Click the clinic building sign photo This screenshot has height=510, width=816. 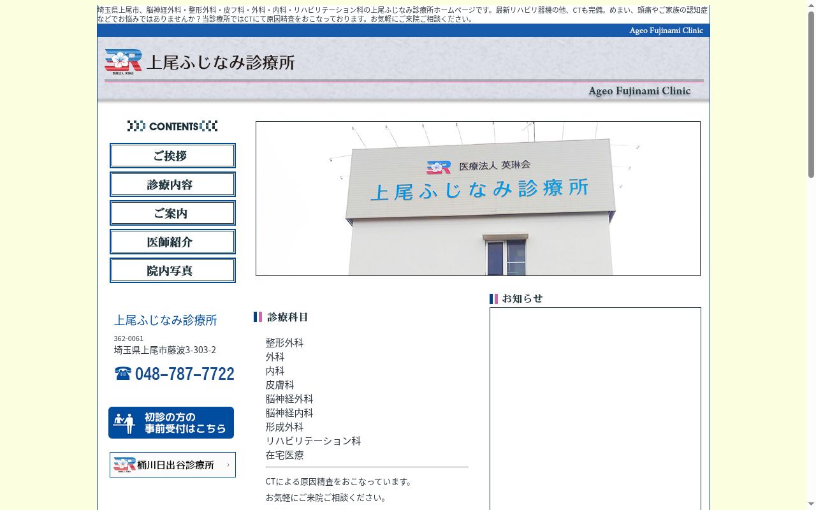click(478, 199)
